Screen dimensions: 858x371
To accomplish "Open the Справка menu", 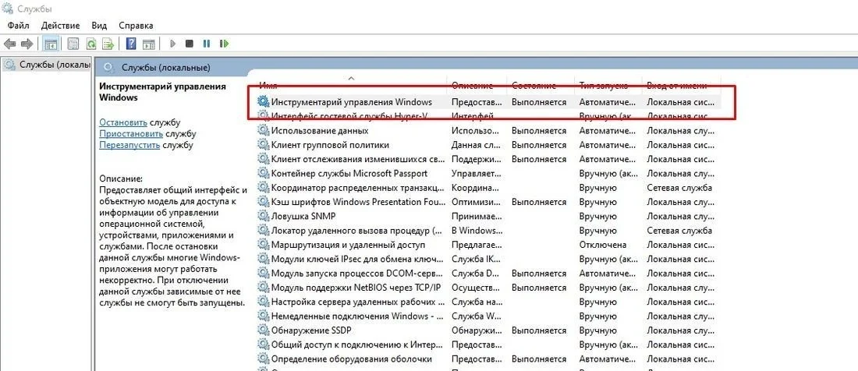I will tap(136, 25).
